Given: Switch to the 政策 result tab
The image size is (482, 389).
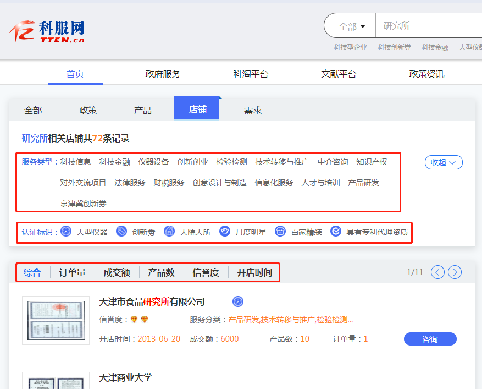Looking at the screenshot, I should pyautogui.click(x=88, y=110).
